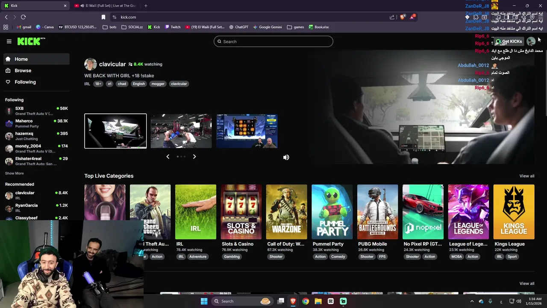Close the Kick browser tab
This screenshot has width=547, height=308.
tap(65, 6)
